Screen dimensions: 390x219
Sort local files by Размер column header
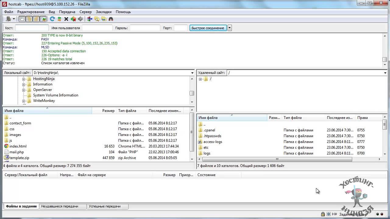pyautogui.click(x=108, y=111)
